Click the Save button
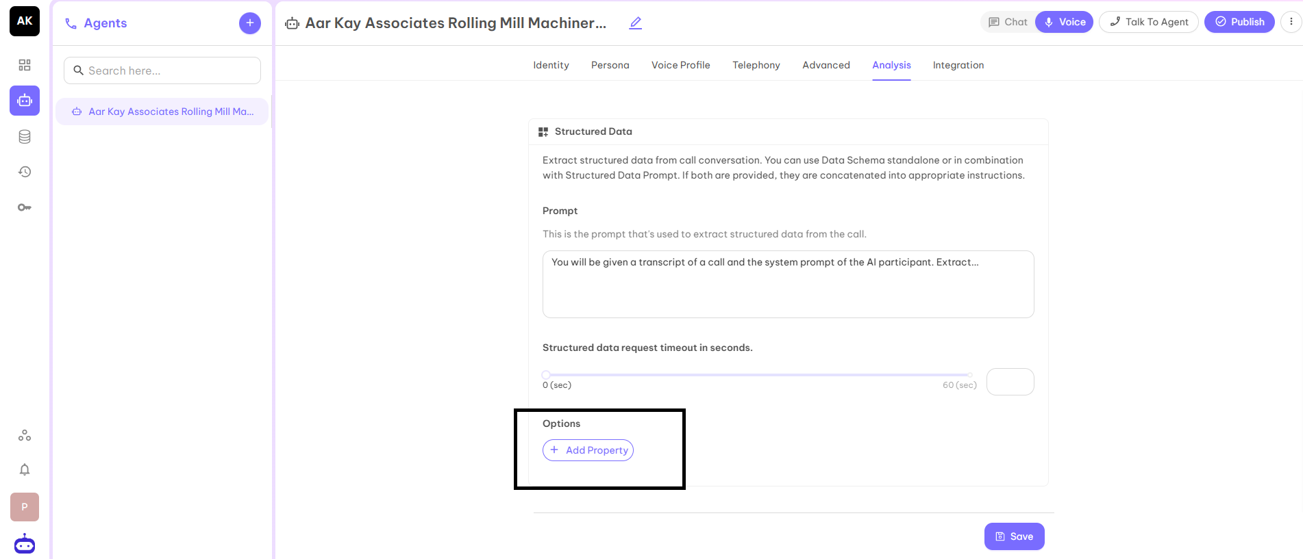 pyautogui.click(x=1015, y=536)
